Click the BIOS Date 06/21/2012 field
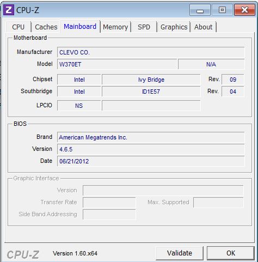258x262 pixels. [151, 161]
